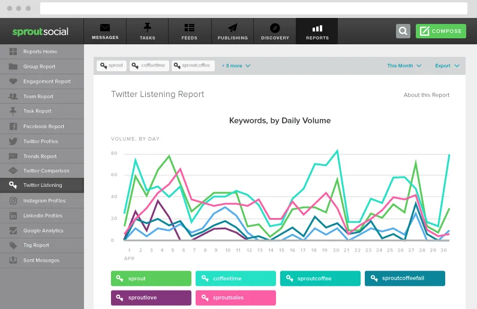Open the Messages envelope icon
The height and width of the screenshot is (309, 477).
[x=105, y=28]
